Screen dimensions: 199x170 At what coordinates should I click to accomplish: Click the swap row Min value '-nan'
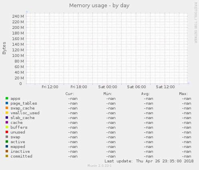(111, 137)
